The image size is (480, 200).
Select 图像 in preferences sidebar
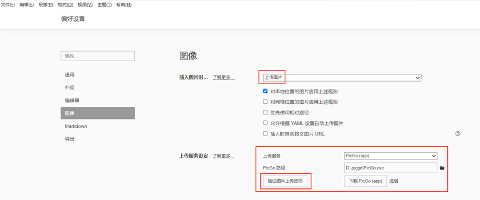(98, 113)
